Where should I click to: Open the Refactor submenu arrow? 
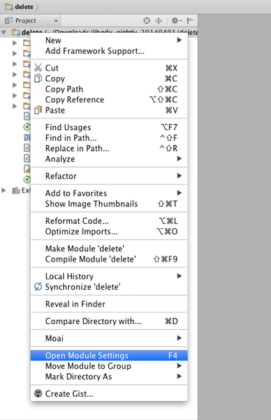pyautogui.click(x=180, y=176)
